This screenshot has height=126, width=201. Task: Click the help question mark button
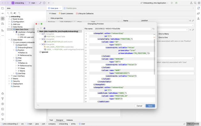[x=38, y=106]
